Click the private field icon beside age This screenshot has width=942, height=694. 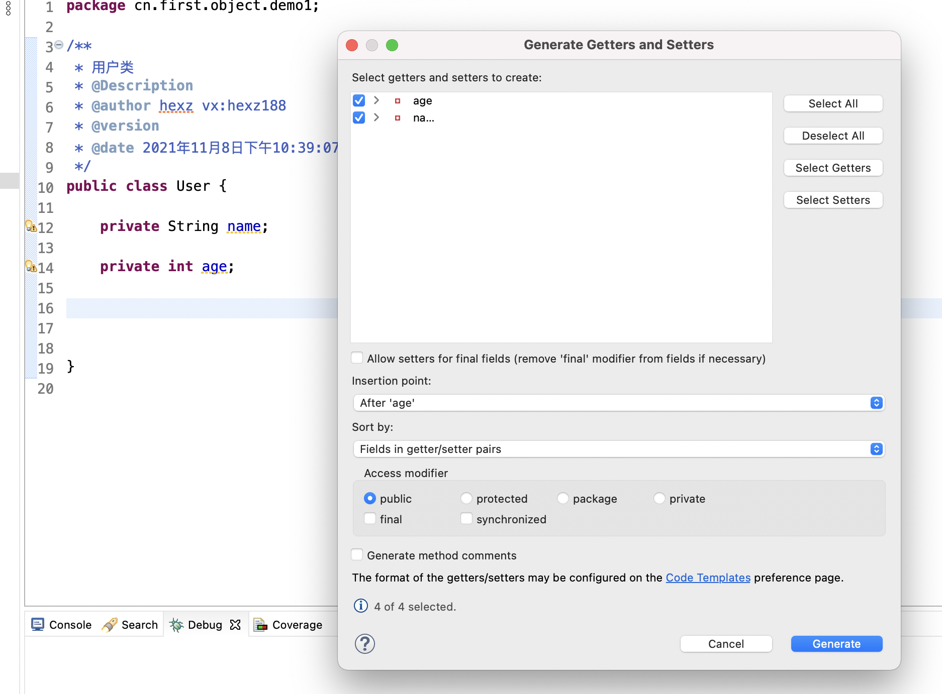(398, 101)
